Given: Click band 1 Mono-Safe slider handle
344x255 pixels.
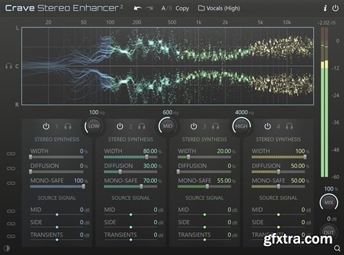Looking at the screenshot, I should pyautogui.click(x=83, y=186).
